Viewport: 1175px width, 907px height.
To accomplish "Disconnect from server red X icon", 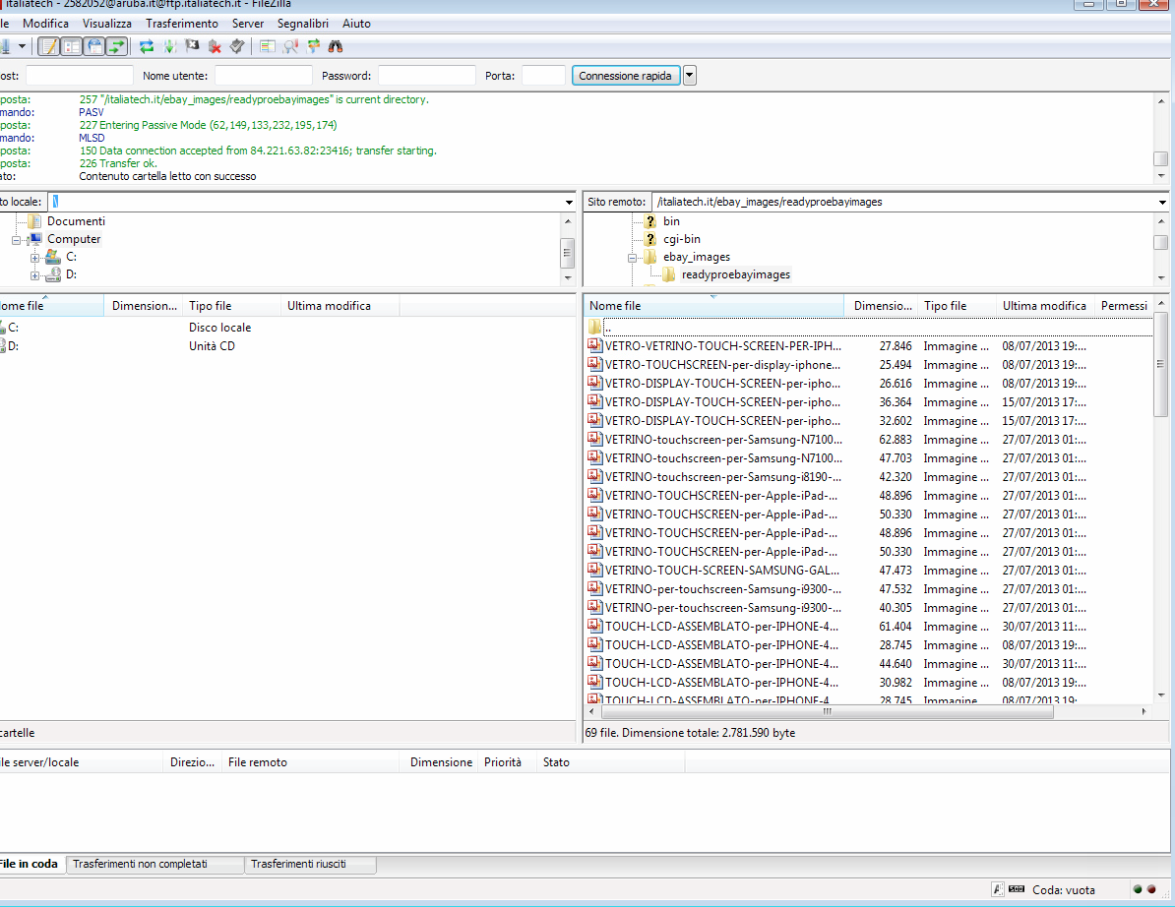I will [215, 46].
